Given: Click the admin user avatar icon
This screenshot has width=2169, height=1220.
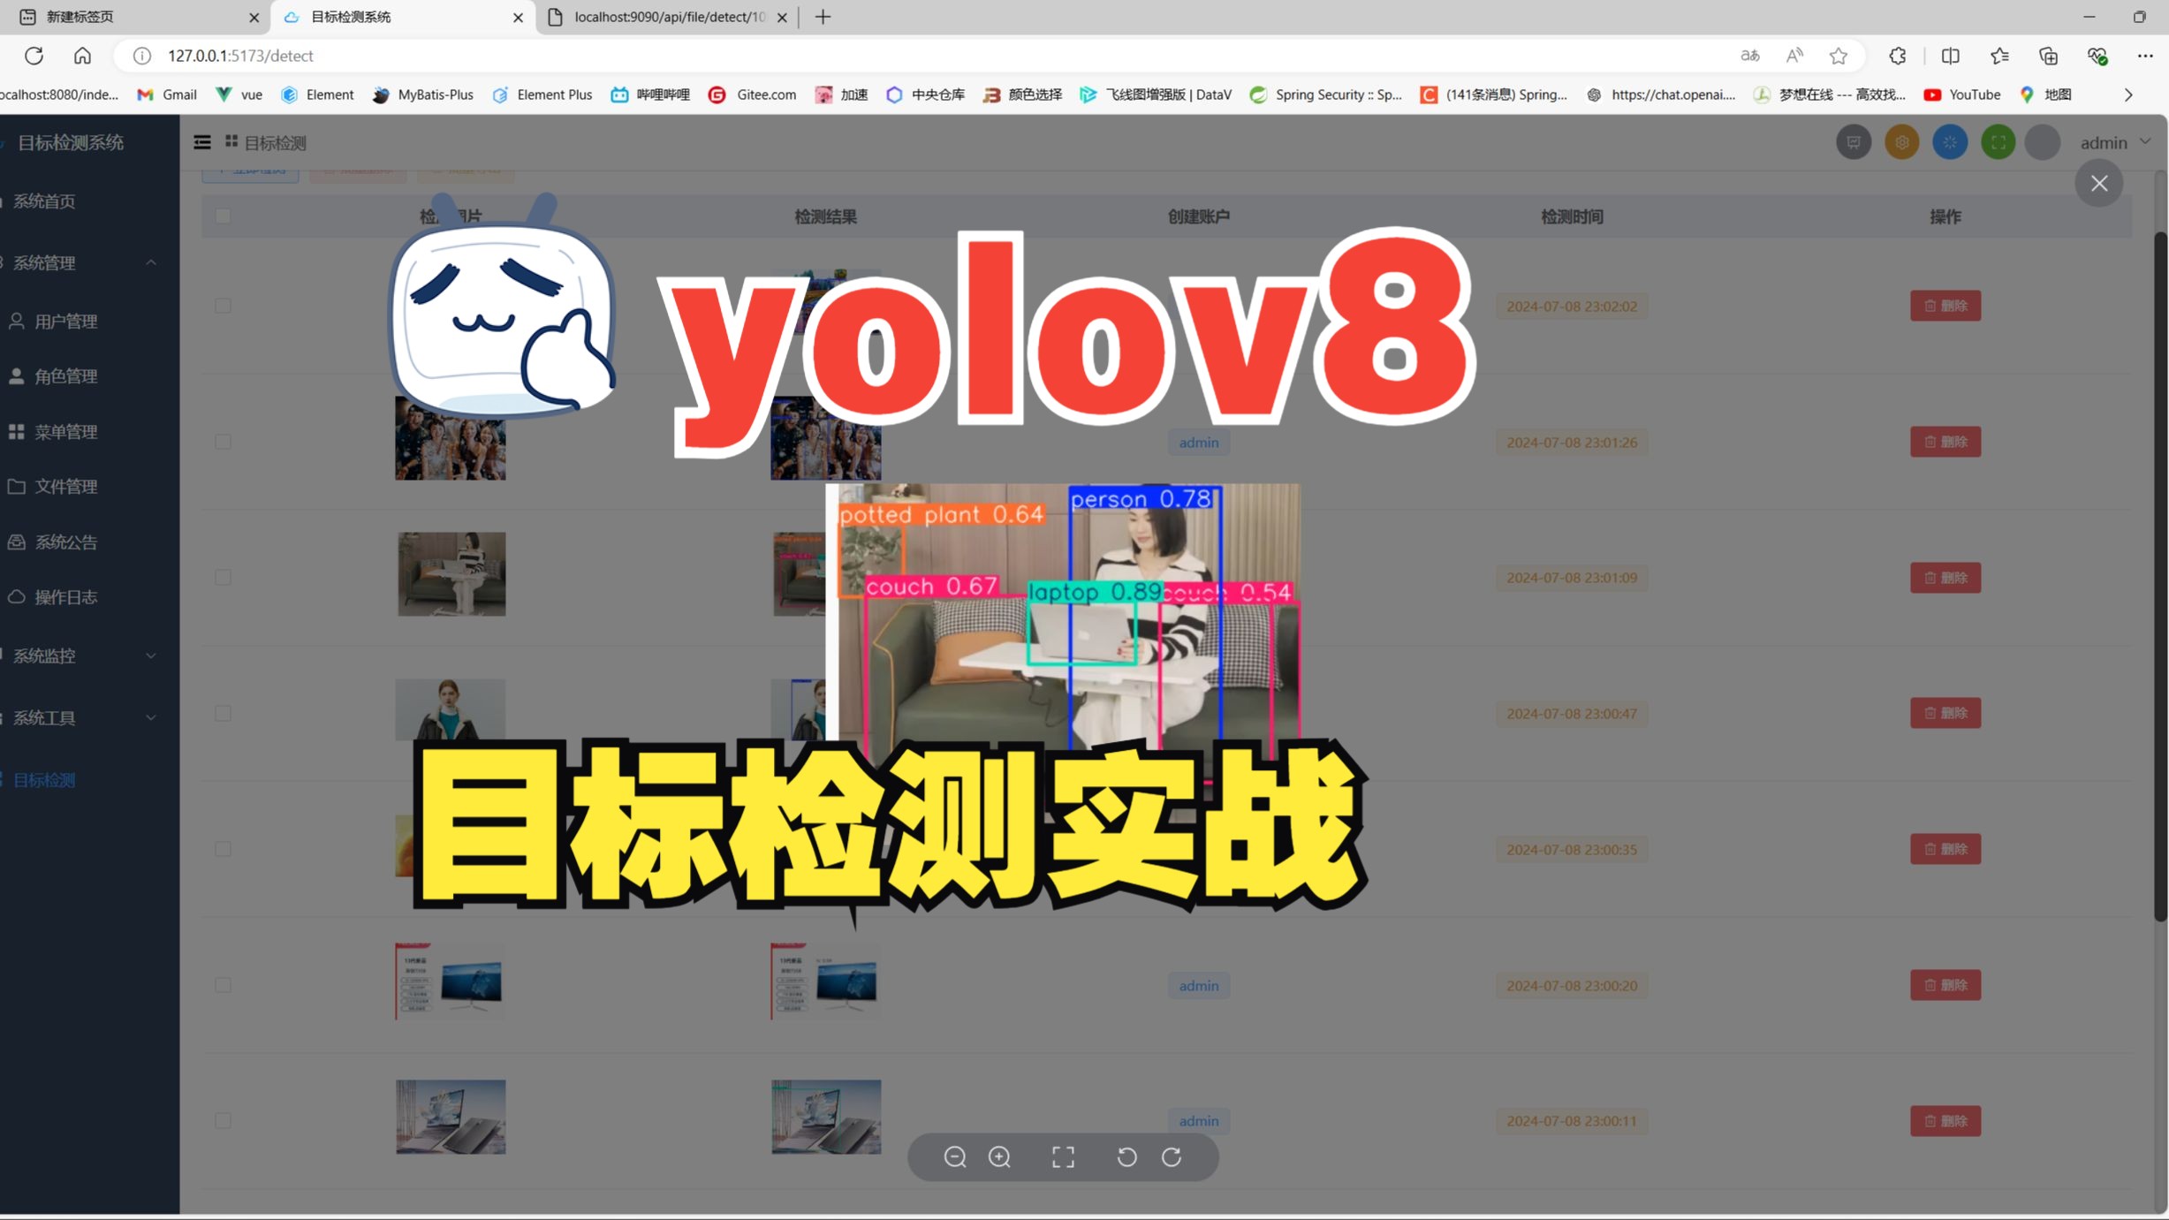Looking at the screenshot, I should (2043, 141).
